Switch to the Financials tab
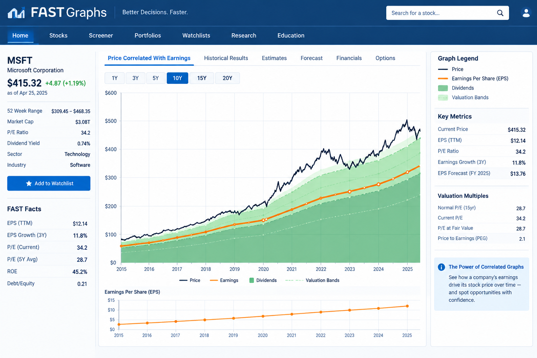537x358 pixels. (349, 58)
